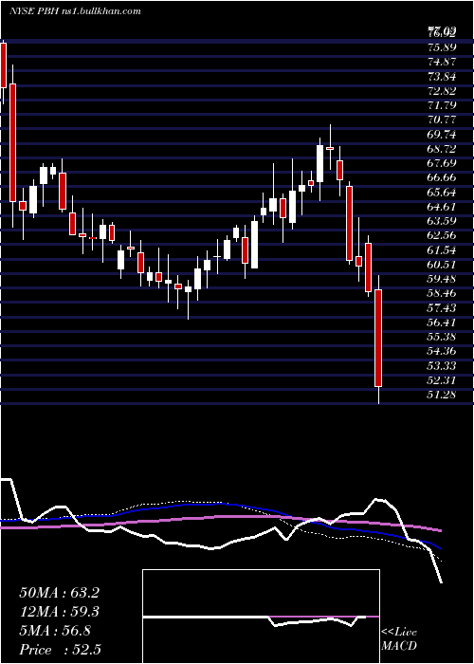This screenshot has height=664, width=474.
Task: Click the 73.84 price axis label
Action: click(x=442, y=76)
